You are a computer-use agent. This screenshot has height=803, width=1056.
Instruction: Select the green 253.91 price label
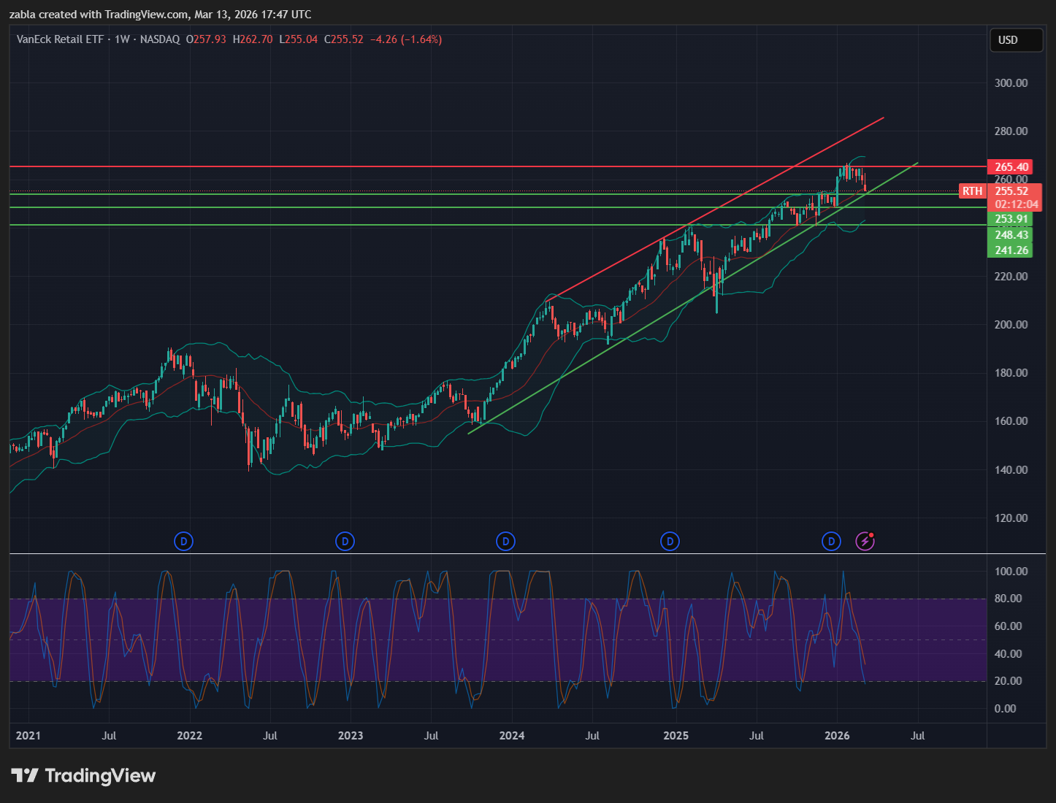point(1011,219)
